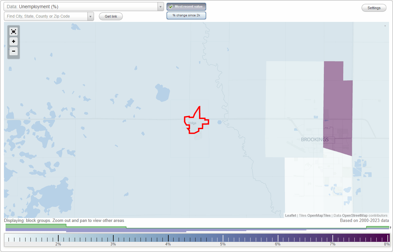Switch to the % change since 2k tab
The width and height of the screenshot is (393, 252).
tap(186, 15)
